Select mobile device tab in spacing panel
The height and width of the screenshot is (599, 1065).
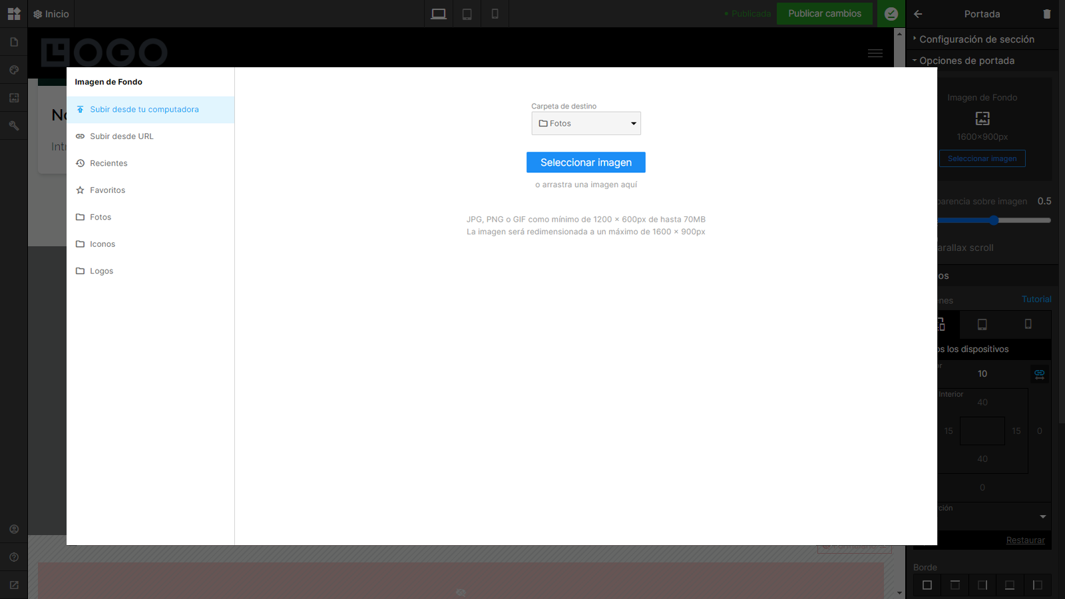[1028, 324]
